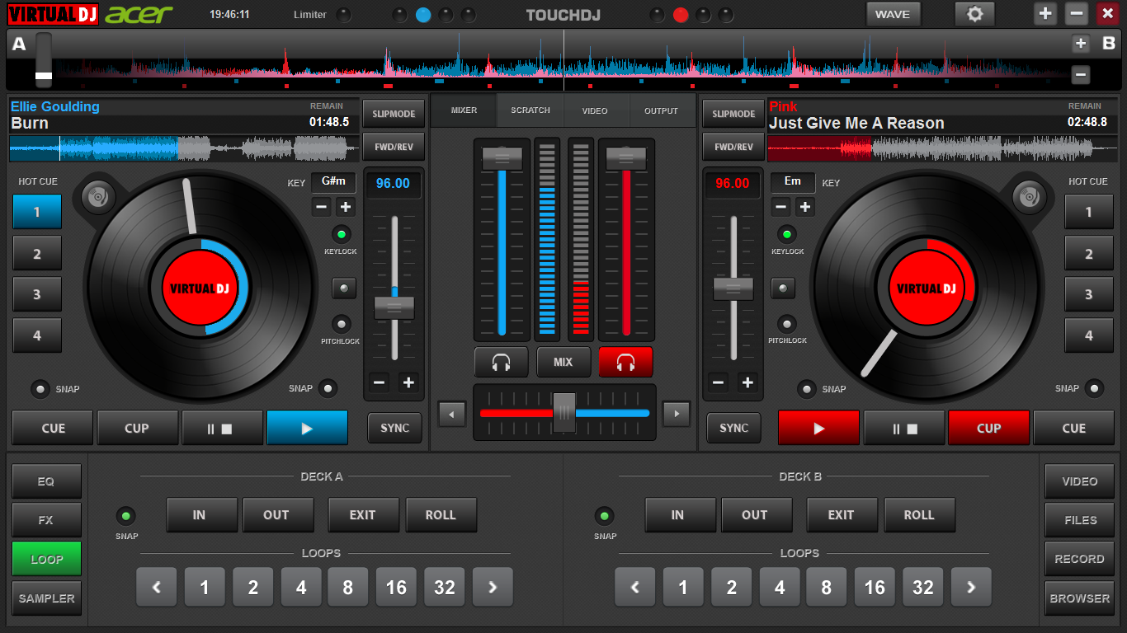
Task: Click plus under deck A pitch slider
Action: tap(408, 382)
